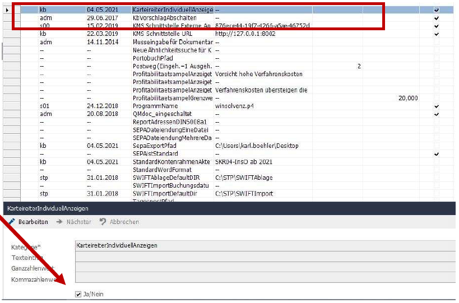Click the Kommazahlenwert input field
Screen dimensions: 459x303
pos(265,278)
